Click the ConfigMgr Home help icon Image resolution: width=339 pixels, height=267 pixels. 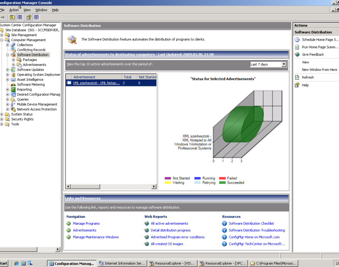pyautogui.click(x=224, y=237)
